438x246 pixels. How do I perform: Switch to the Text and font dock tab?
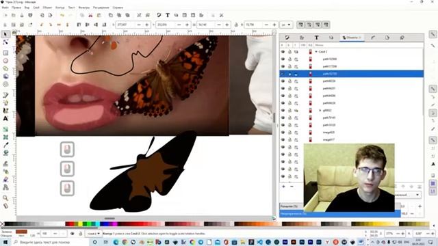pos(316,38)
